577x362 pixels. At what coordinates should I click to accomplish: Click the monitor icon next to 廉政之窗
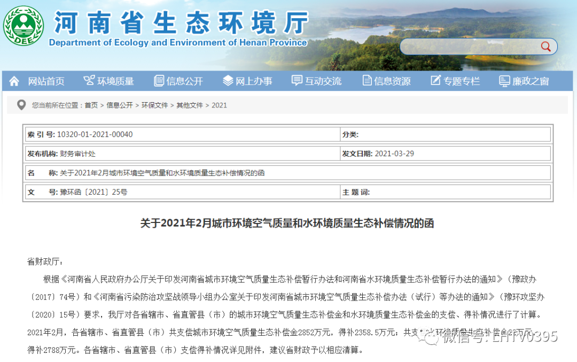pyautogui.click(x=503, y=81)
